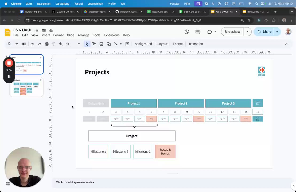The width and height of the screenshot is (296, 192).
Task: Click the Redo arrow in toolbar
Action: pos(40,44)
